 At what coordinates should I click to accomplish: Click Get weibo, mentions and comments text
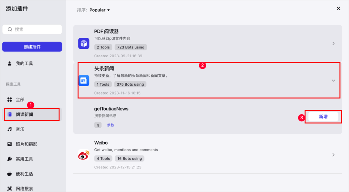click(126, 150)
